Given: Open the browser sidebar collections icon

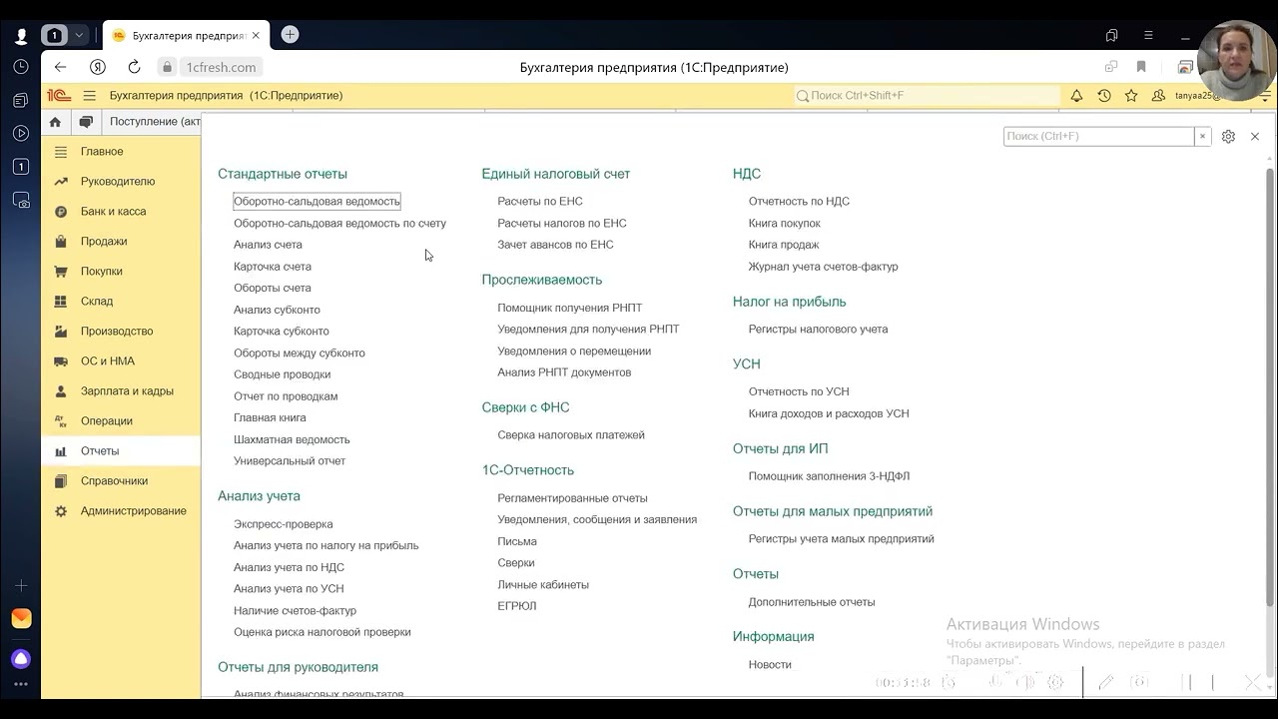Looking at the screenshot, I should 21,101.
